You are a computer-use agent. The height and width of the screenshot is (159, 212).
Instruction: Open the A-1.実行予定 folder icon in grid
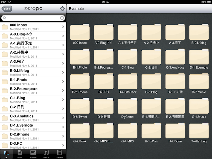128,32
